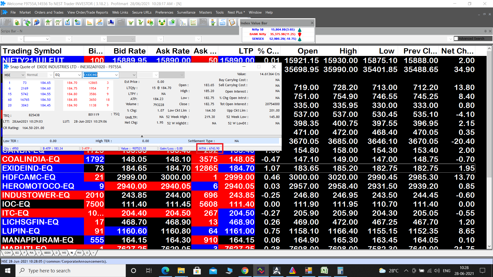Click the person with cart toolbar icon
Image resolution: width=493 pixels, height=277 pixels.
pyautogui.click(x=213, y=23)
